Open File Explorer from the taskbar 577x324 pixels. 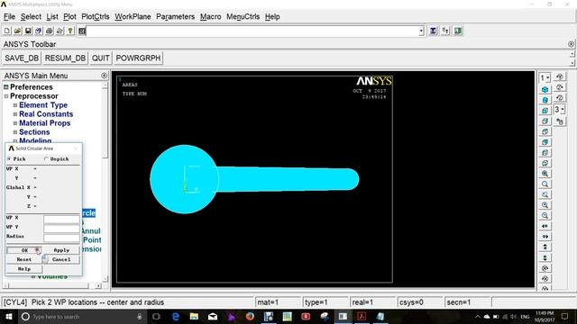(x=194, y=316)
